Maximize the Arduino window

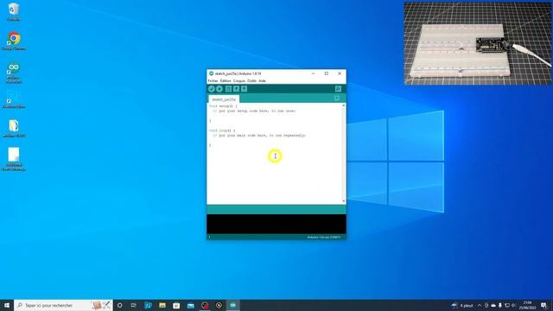click(x=327, y=73)
